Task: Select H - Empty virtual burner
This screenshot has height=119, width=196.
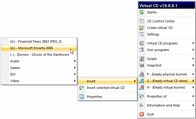Action: tap(167, 87)
